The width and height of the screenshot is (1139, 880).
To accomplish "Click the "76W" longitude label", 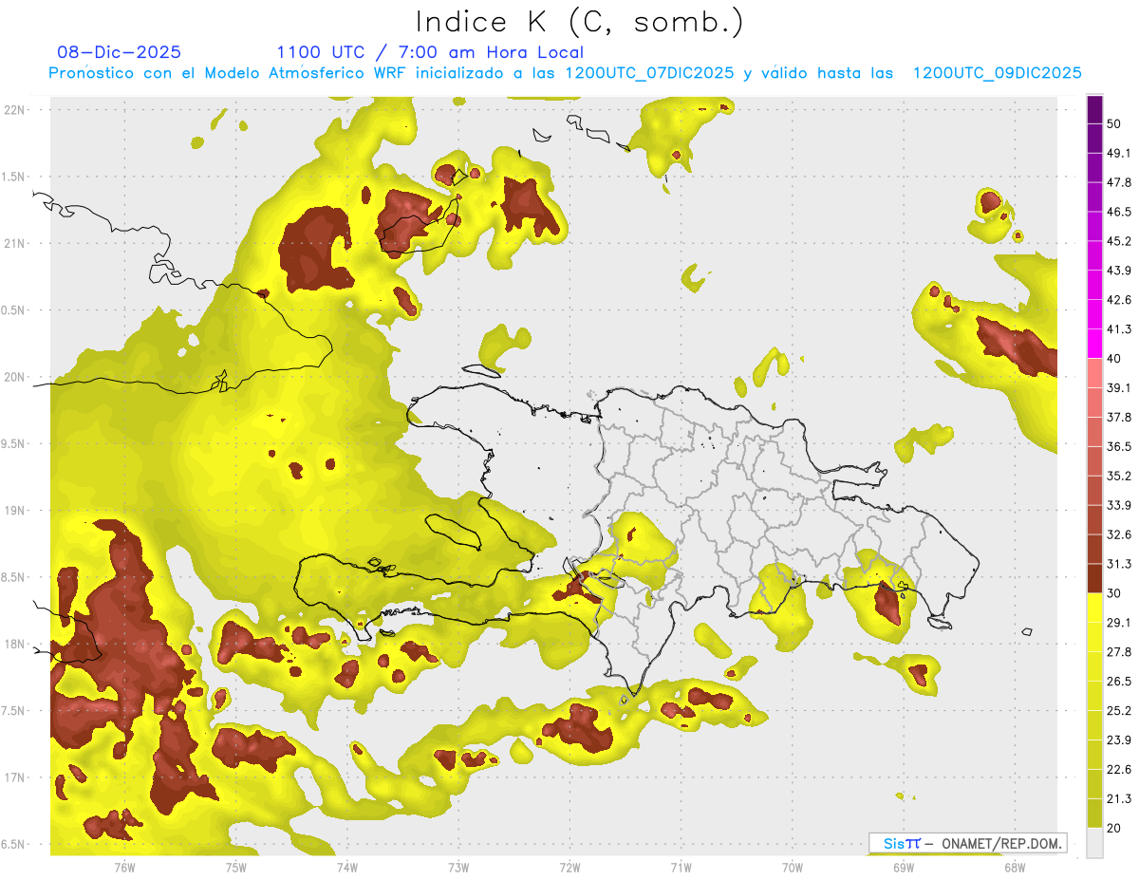I will [124, 867].
